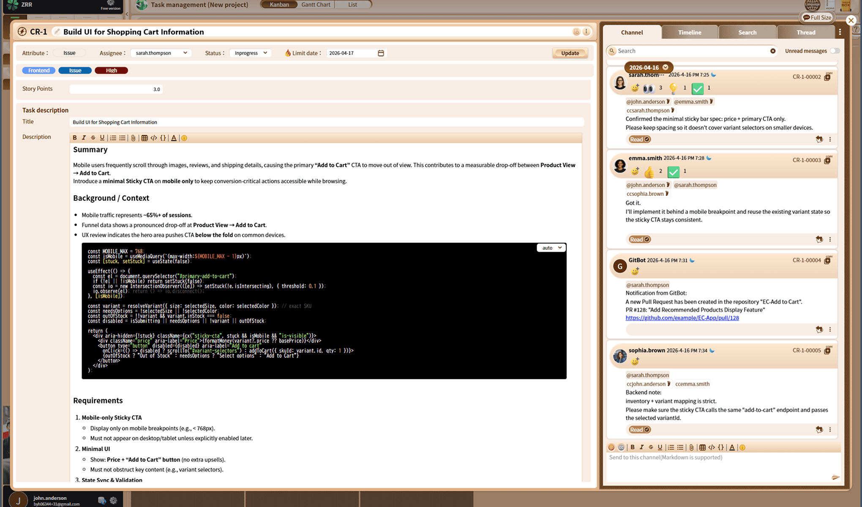The height and width of the screenshot is (507, 862).
Task: Open text color picker in Description toolbar
Action: 174,138
